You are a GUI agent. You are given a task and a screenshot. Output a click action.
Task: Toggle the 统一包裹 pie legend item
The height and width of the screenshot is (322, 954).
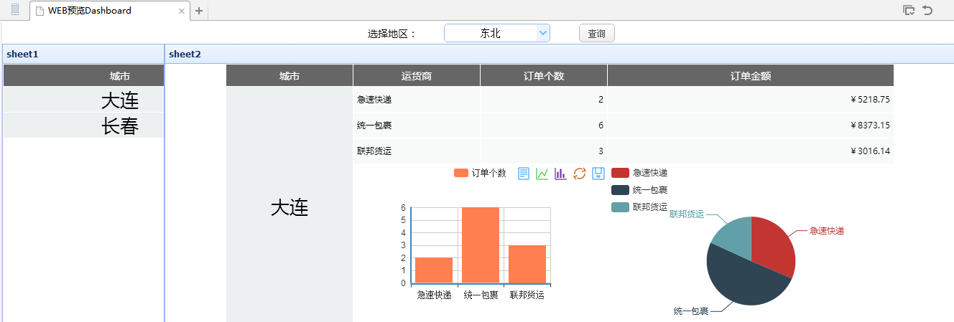tap(639, 190)
